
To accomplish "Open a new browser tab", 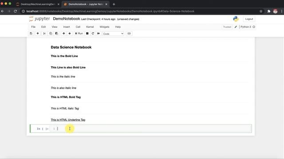I will tap(114, 4).
